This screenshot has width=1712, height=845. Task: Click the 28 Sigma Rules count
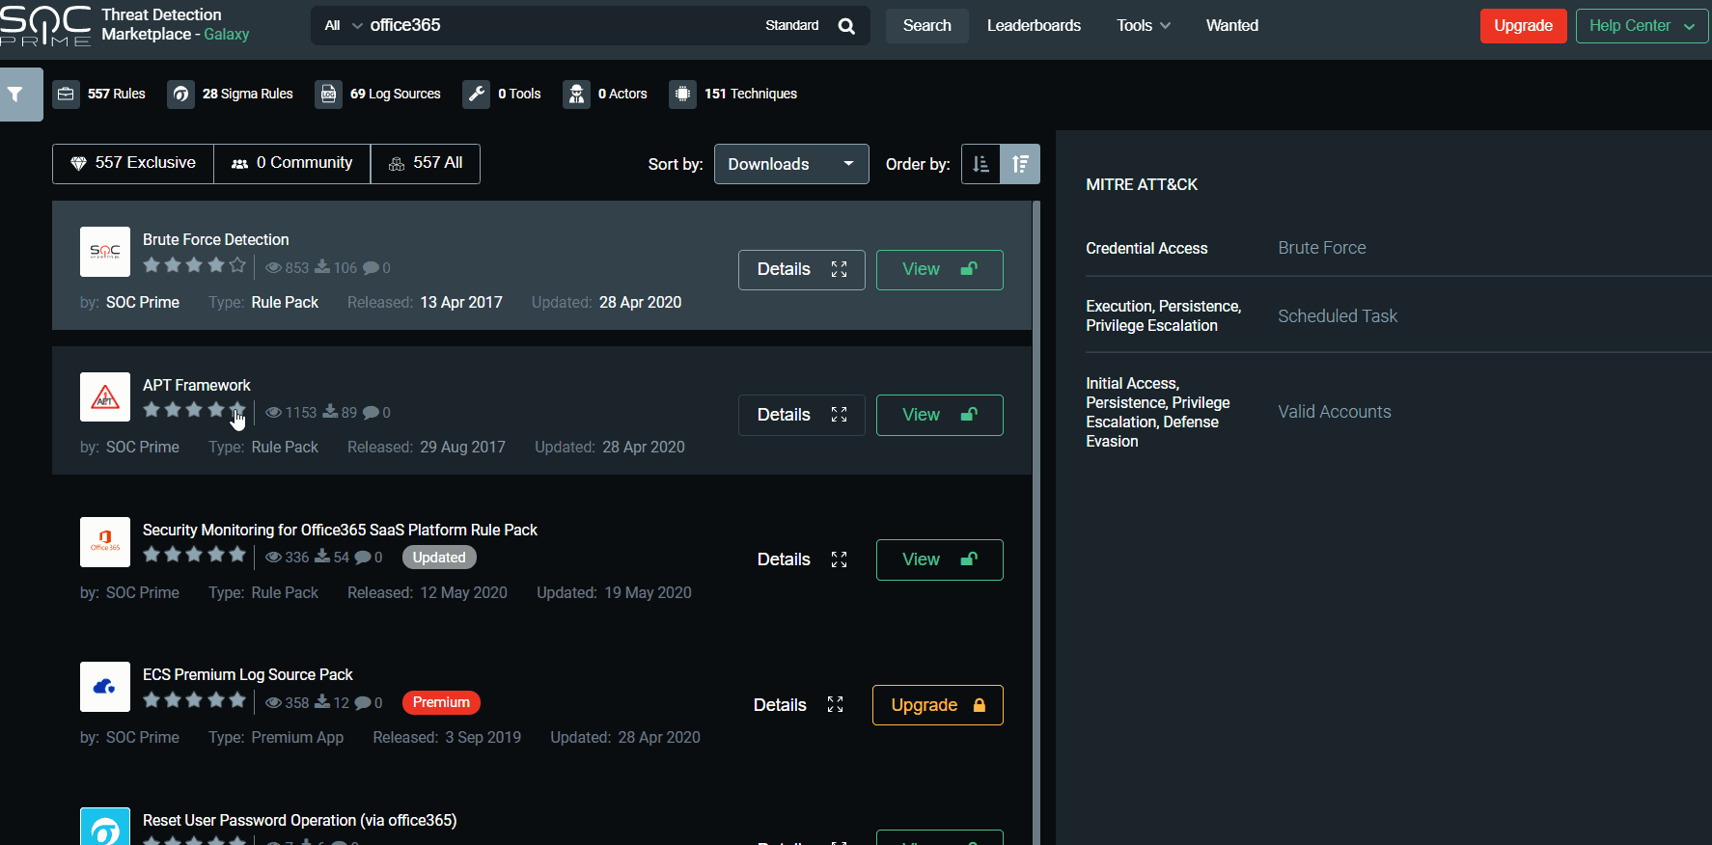coord(247,94)
